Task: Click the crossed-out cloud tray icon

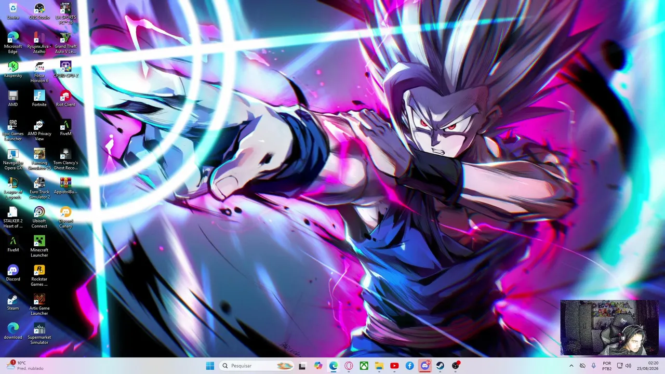Action: point(582,366)
